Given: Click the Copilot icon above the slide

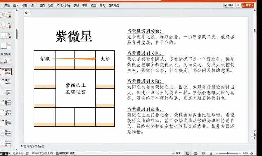Looking at the screenshot, I should [27, 13].
